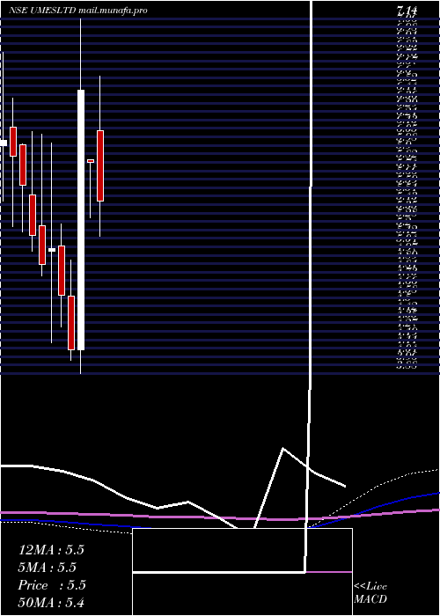Click the 5MA : 5.5 legend entry
This screenshot has width=440, height=616.
48,568
